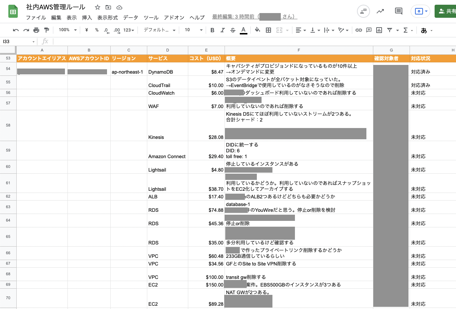This screenshot has height=309, width=456.
Task: Format as currency with the ¥ icon
Action: pyautogui.click(x=87, y=30)
